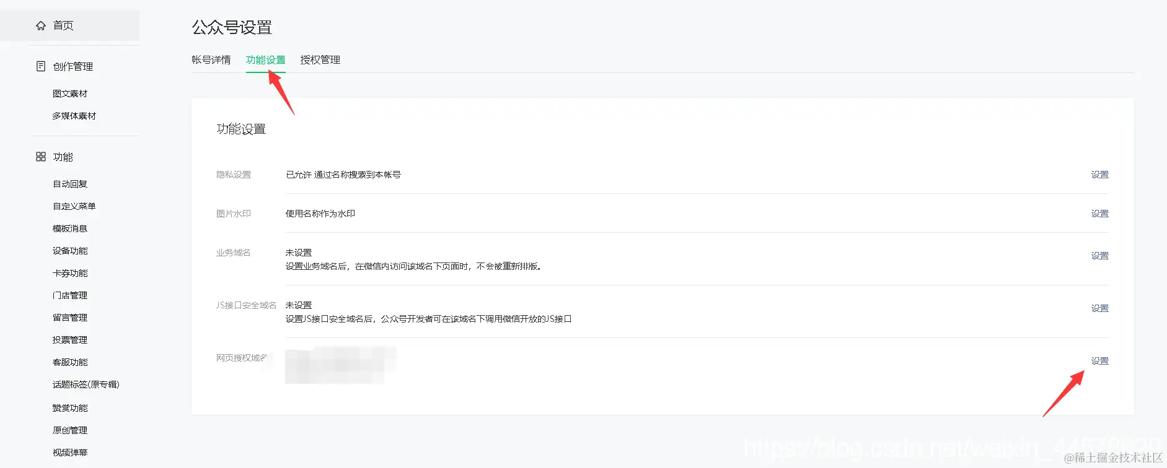Click 设置 for 图片水印 row
Image resolution: width=1167 pixels, height=468 pixels.
tap(1100, 214)
